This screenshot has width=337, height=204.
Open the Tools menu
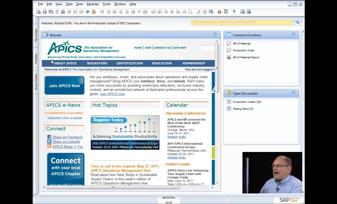tap(107, 4)
